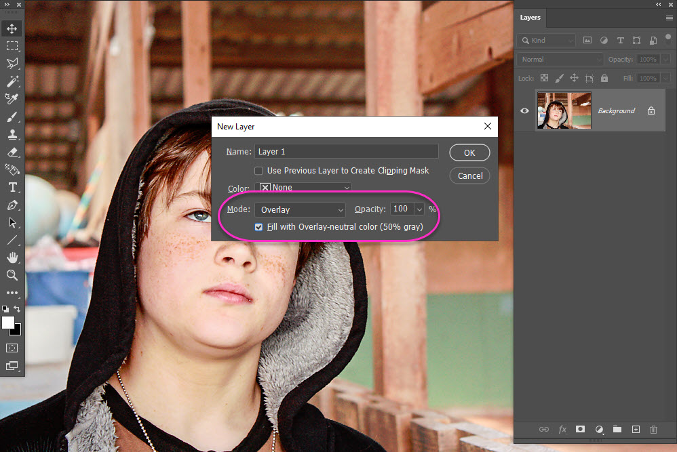Close the toolbar panel
This screenshot has width=677, height=452.
pyautogui.click(x=19, y=4)
